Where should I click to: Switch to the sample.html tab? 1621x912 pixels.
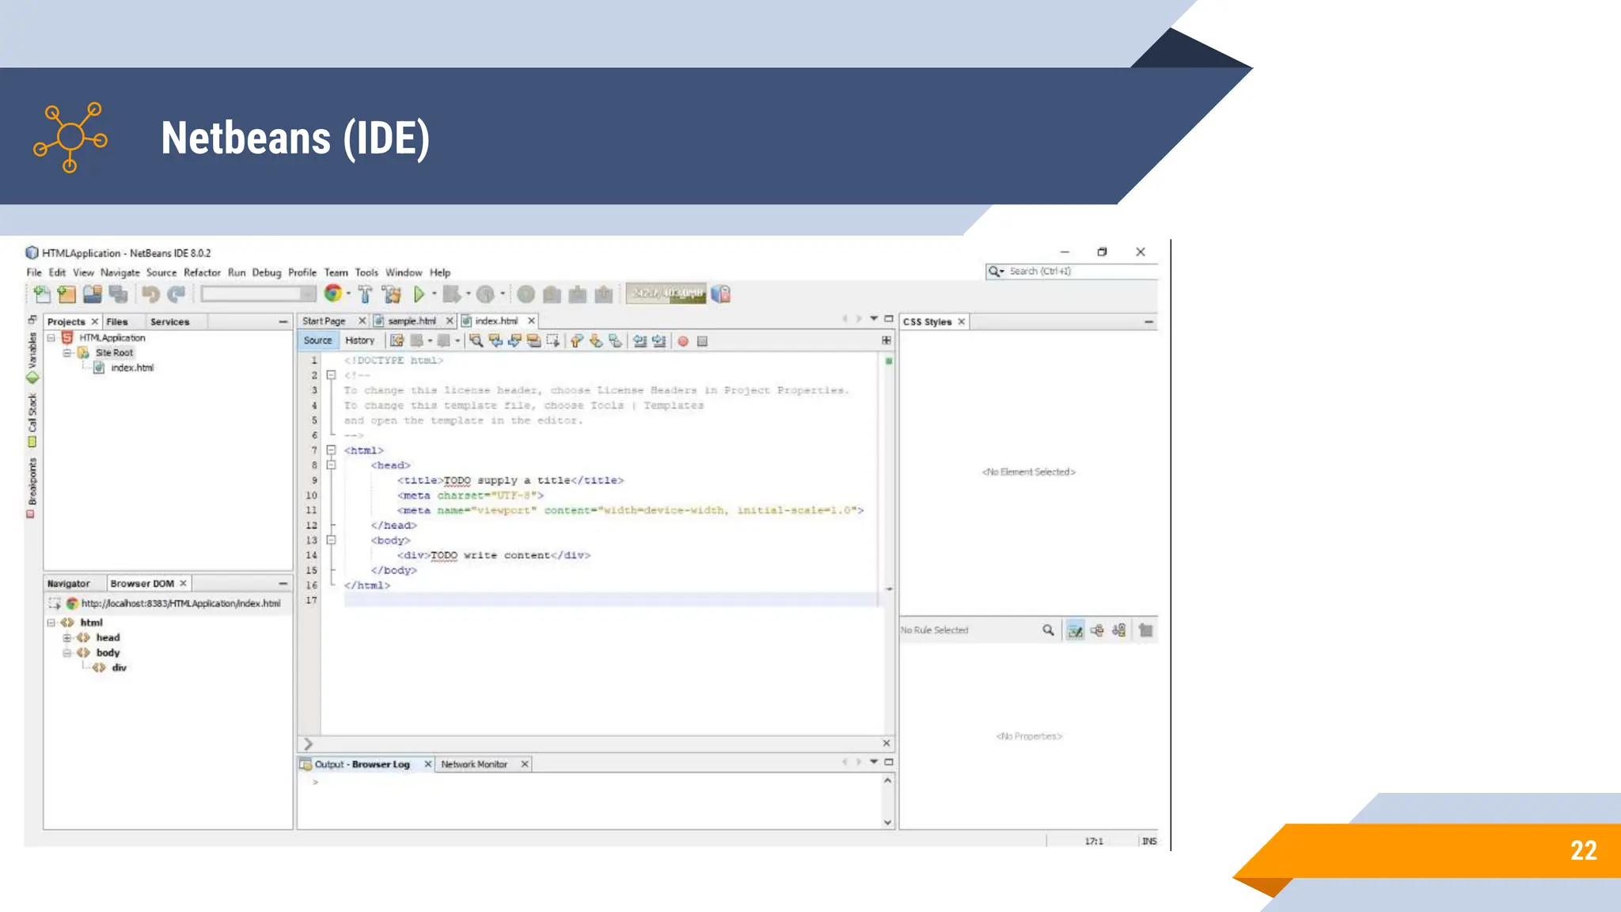tap(412, 321)
